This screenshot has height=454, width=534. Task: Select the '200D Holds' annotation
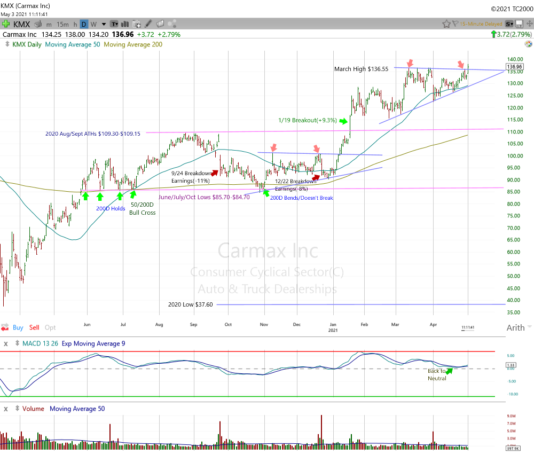pyautogui.click(x=111, y=208)
